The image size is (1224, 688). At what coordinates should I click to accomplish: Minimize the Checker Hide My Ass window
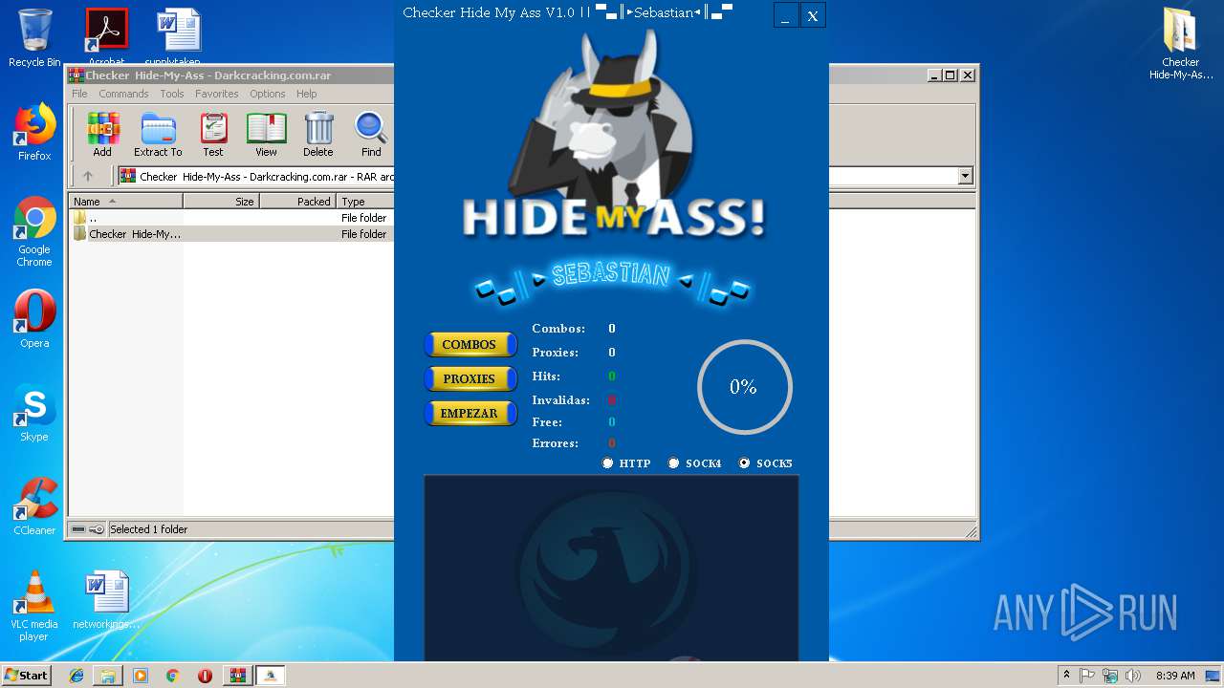coord(786,15)
